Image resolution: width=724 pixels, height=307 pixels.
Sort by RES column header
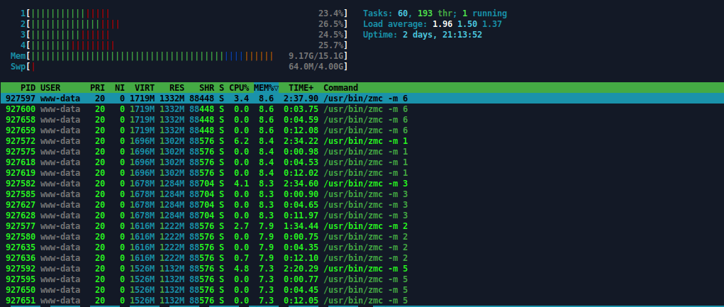click(x=177, y=88)
